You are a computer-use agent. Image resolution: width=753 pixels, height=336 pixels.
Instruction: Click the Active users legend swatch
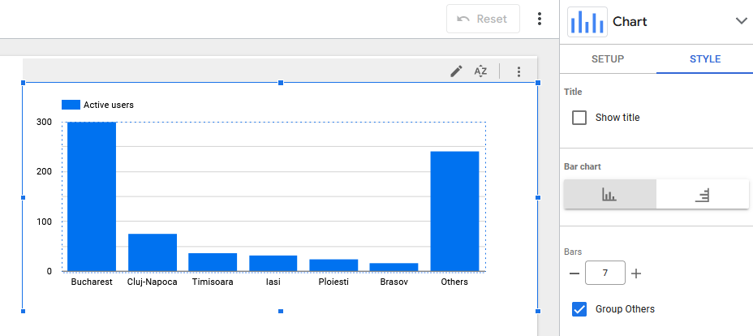click(71, 105)
